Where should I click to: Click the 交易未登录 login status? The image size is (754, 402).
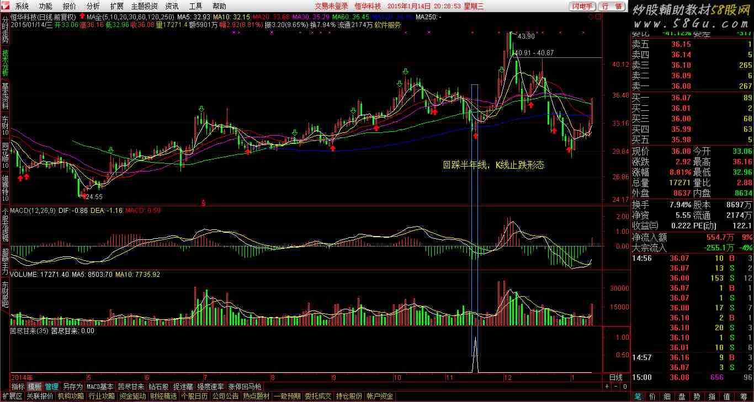point(331,6)
